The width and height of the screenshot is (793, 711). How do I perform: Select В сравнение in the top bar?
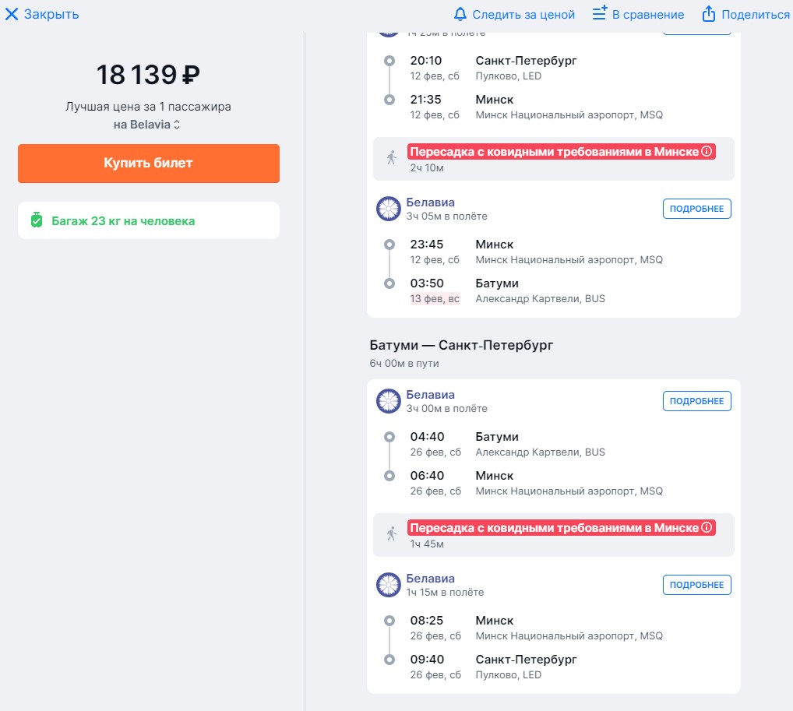point(648,15)
